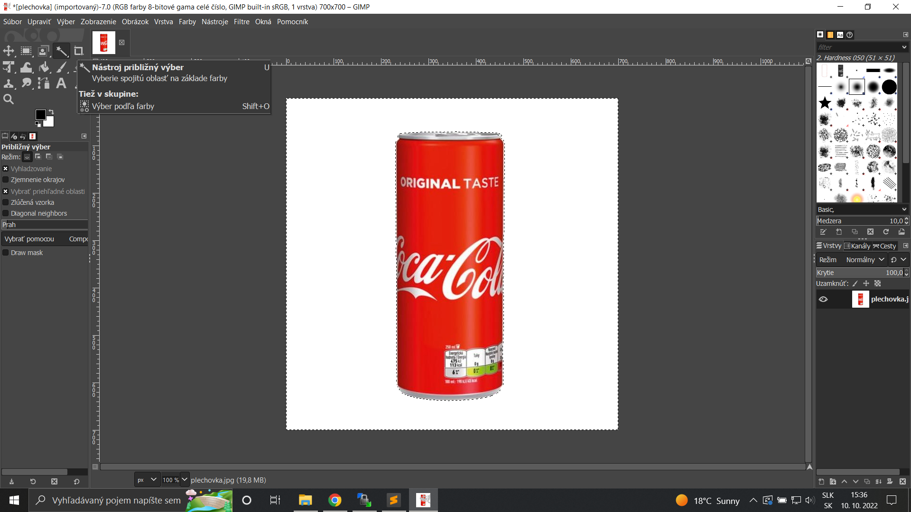Open Vybrať pomocou dropdown

(x=45, y=239)
